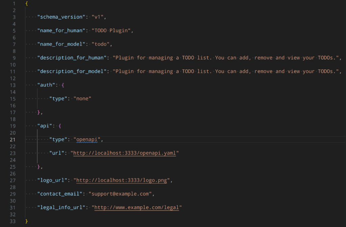Click the squiggly-underlined "openapi" value

pyautogui.click(x=87, y=139)
